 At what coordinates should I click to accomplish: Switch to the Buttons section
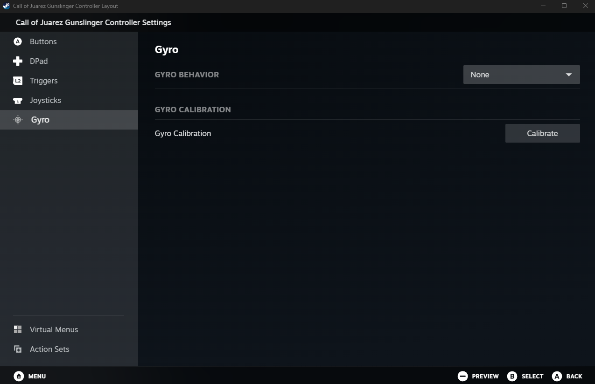[x=43, y=41]
